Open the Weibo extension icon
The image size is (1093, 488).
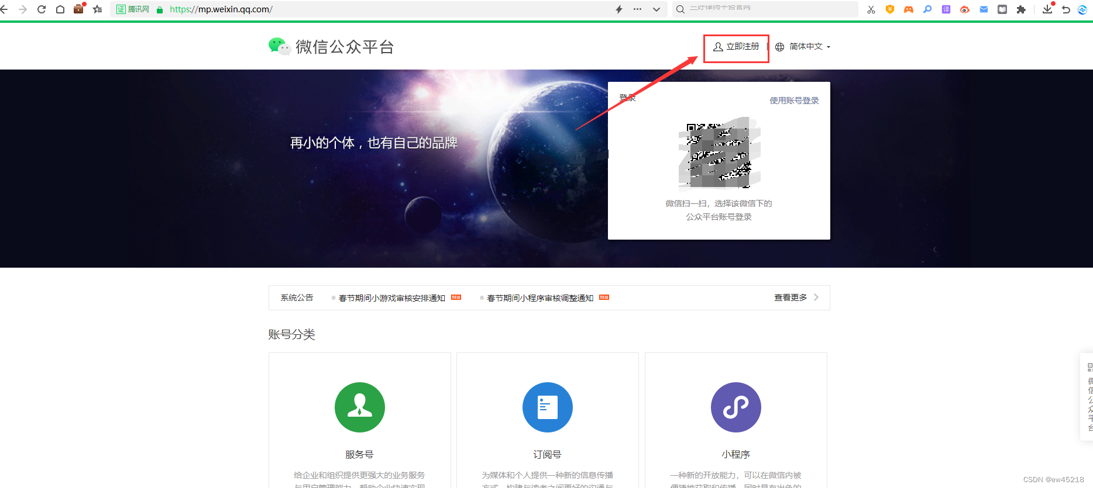[965, 9]
